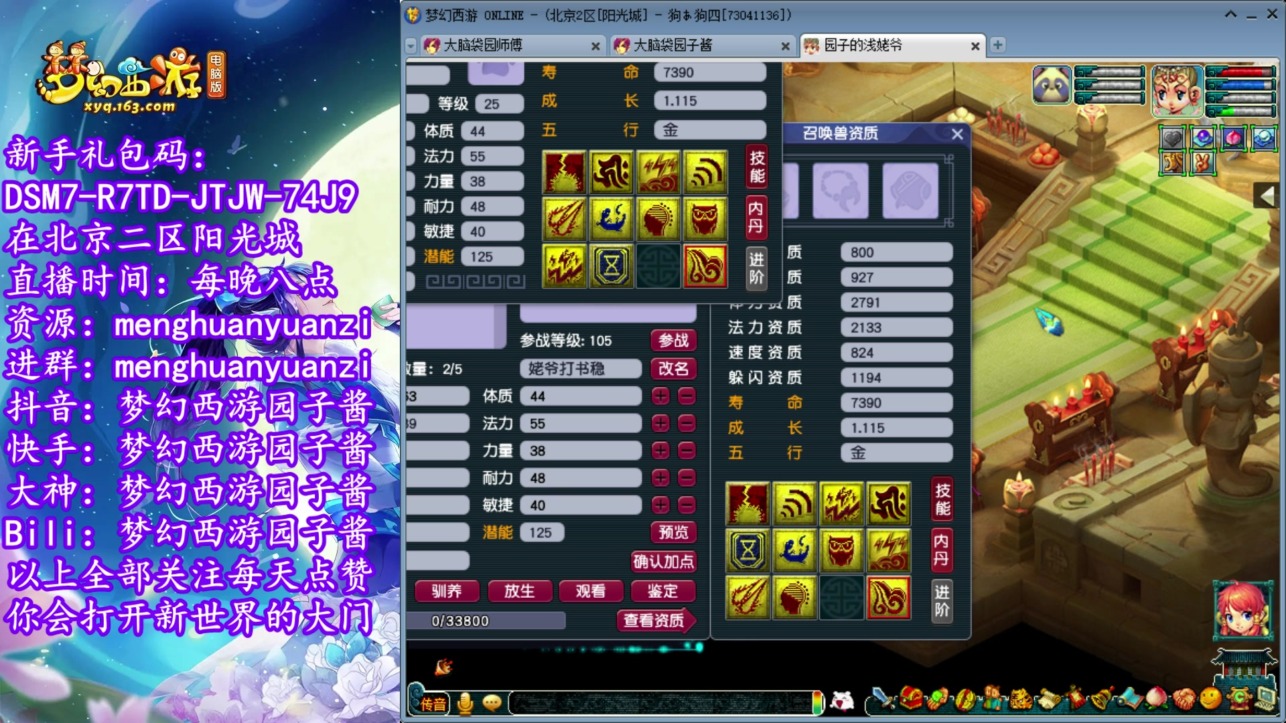The image size is (1286, 723).
Task: Click the chat input field
Action: click(x=660, y=702)
